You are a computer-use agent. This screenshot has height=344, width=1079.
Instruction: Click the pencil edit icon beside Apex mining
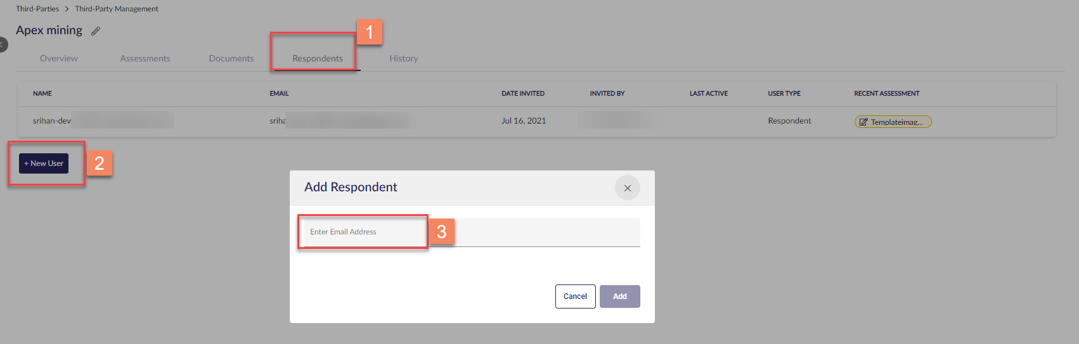pos(96,31)
